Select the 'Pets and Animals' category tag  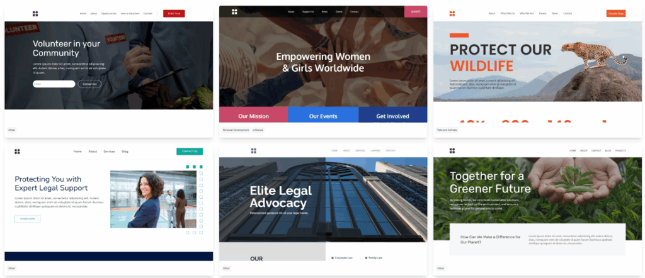pyautogui.click(x=448, y=130)
